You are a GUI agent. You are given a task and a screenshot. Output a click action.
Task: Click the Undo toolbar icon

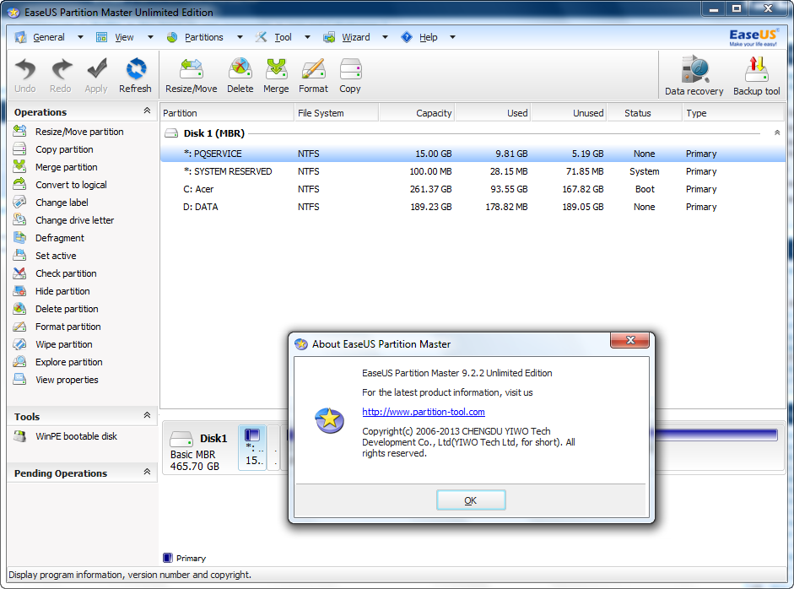coord(25,75)
